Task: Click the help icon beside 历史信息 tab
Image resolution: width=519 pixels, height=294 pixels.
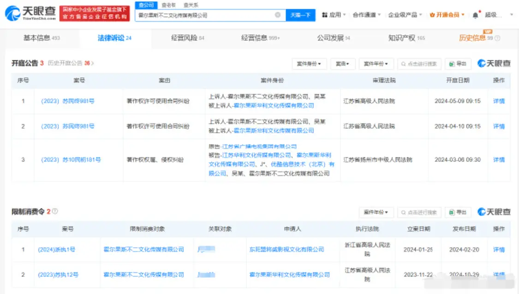Action: 497,38
